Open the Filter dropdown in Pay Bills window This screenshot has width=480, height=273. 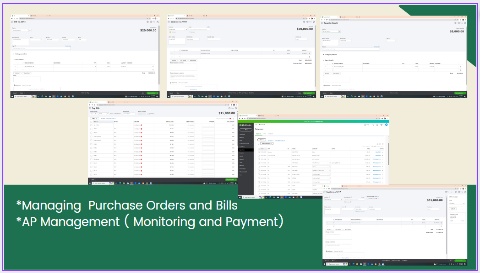point(94,118)
